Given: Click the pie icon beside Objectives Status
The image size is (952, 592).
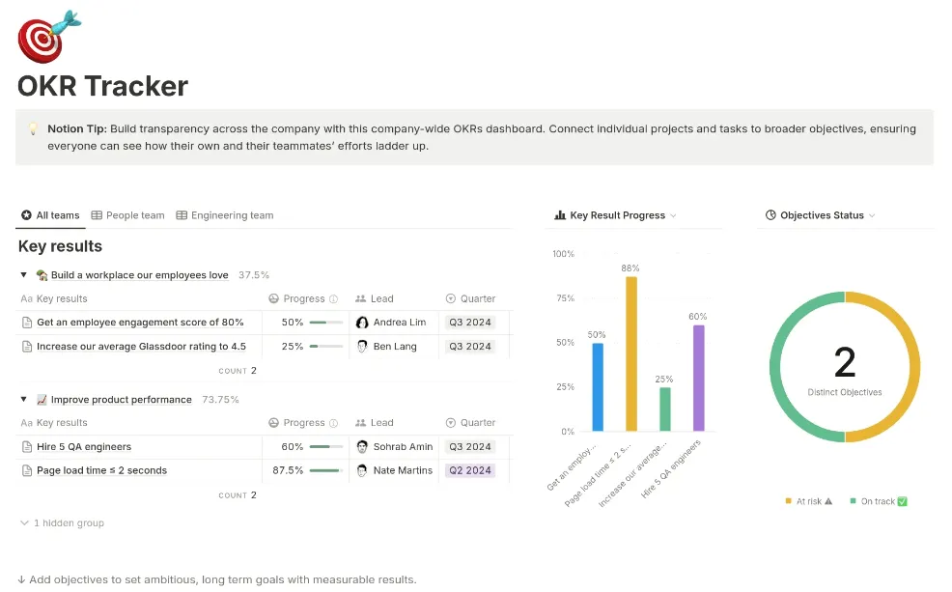Looking at the screenshot, I should click(770, 215).
